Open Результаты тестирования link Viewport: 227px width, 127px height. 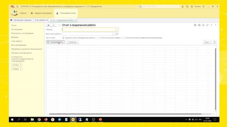22,33
